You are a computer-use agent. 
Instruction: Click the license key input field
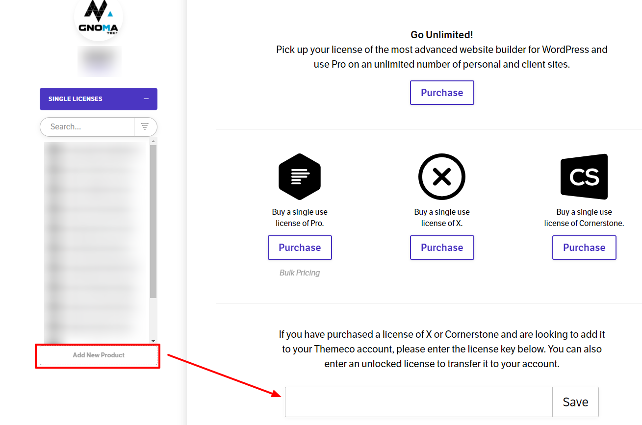pos(419,402)
